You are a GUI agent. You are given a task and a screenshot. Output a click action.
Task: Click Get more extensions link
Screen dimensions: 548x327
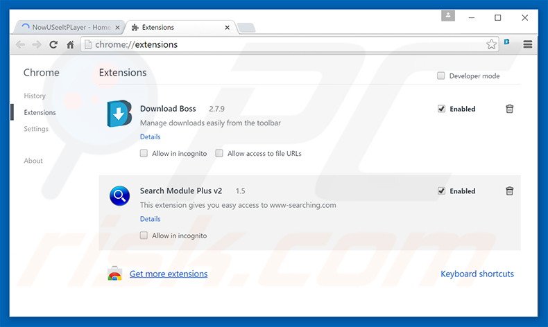click(x=169, y=274)
